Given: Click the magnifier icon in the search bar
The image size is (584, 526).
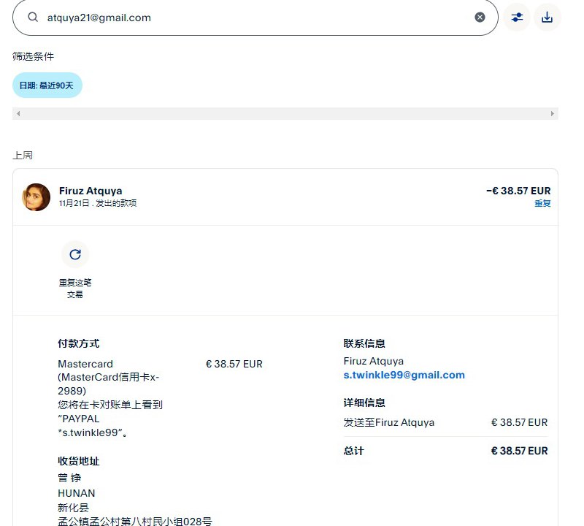Looking at the screenshot, I should tap(33, 18).
